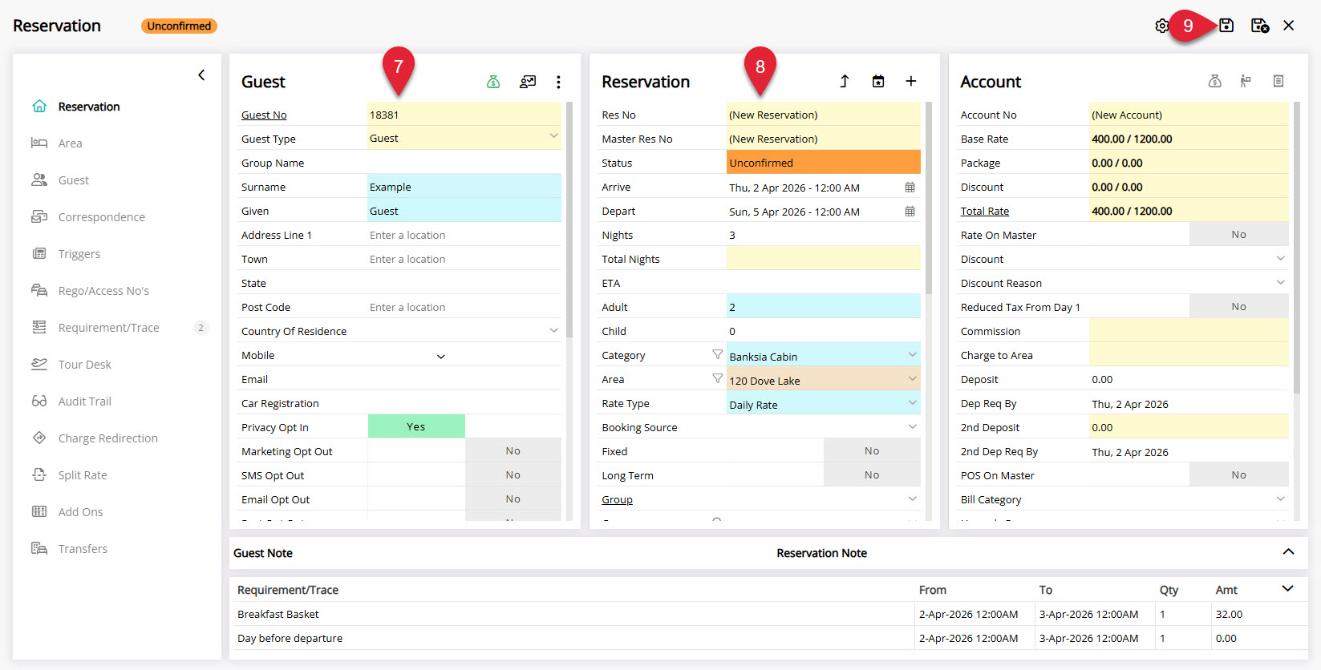Click the plus icon in Reservation panel
Image resolution: width=1321 pixels, height=670 pixels.
pyautogui.click(x=911, y=81)
